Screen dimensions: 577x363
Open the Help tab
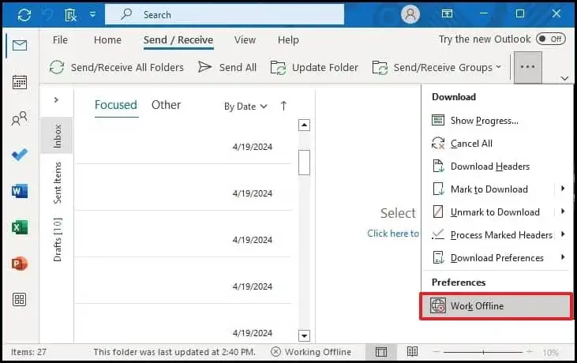coord(288,39)
